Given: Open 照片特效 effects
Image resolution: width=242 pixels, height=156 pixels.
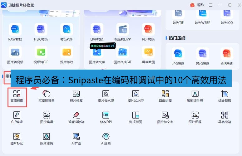Looking at the screenshot, I should coord(67,55).
